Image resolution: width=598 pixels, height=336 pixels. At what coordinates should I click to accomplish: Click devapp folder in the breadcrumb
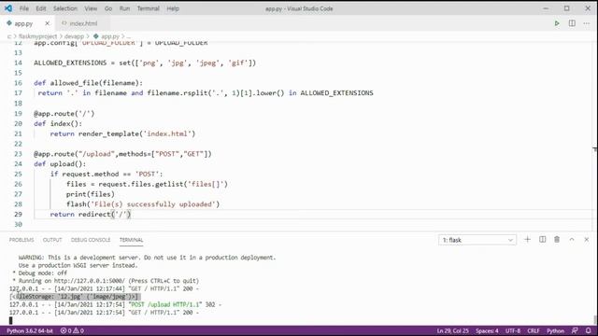74,36
